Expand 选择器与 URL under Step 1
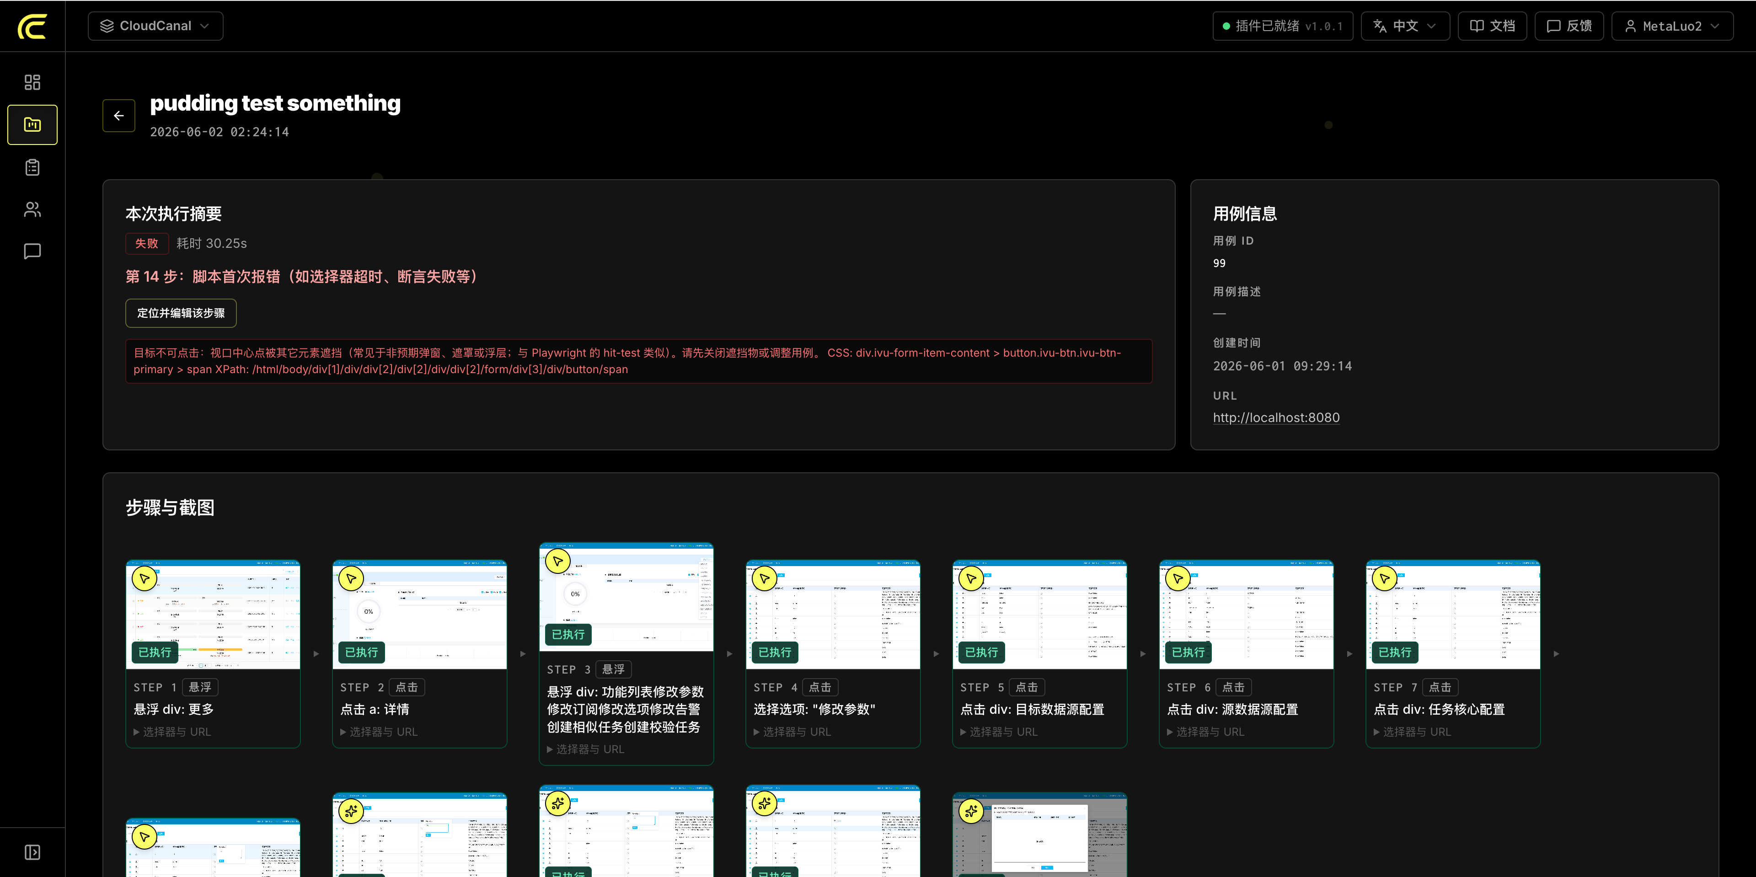The width and height of the screenshot is (1756, 877). tap(172, 732)
